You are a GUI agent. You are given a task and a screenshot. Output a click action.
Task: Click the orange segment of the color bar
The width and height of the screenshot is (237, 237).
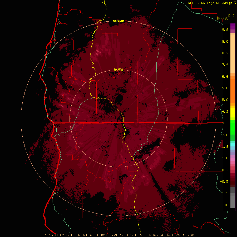point(233,91)
